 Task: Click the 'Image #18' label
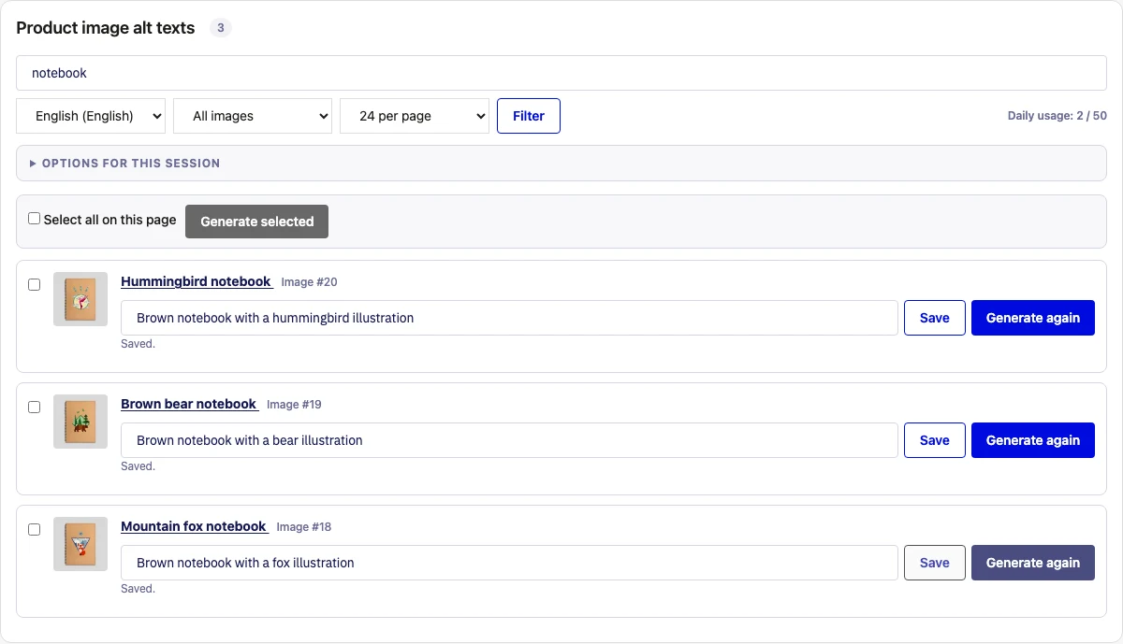(304, 527)
